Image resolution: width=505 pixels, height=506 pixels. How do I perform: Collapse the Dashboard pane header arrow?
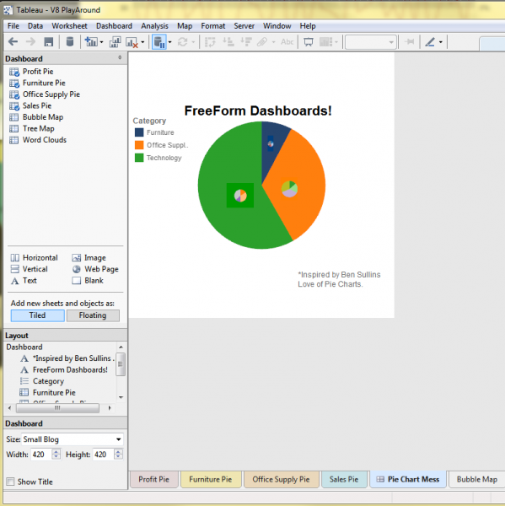120,57
